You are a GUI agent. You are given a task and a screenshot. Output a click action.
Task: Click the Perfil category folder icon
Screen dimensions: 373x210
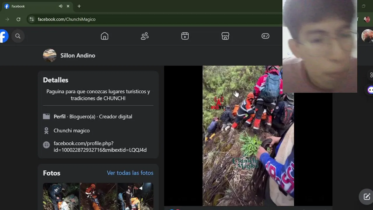point(46,116)
